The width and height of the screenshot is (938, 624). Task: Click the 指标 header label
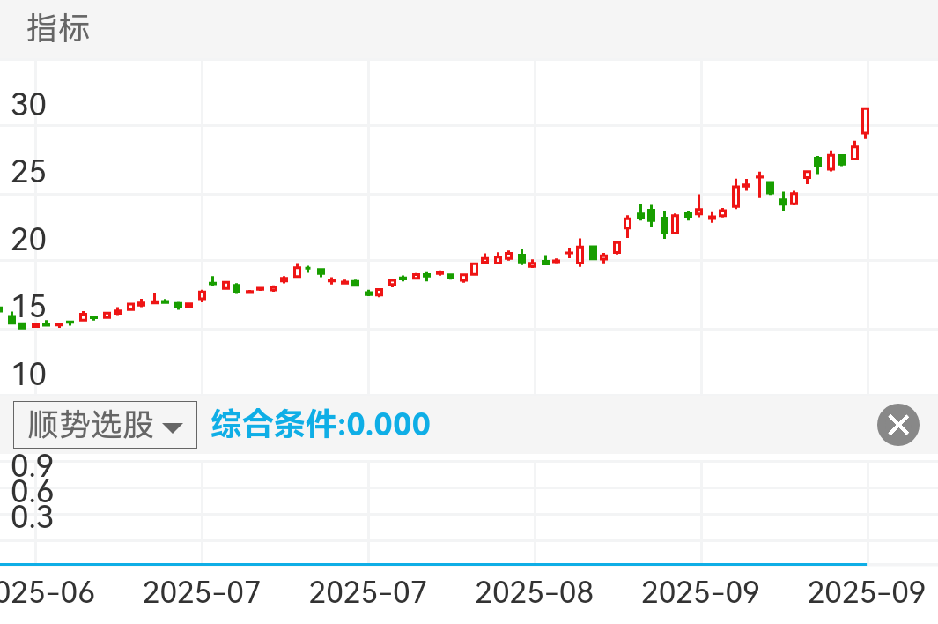point(58,28)
